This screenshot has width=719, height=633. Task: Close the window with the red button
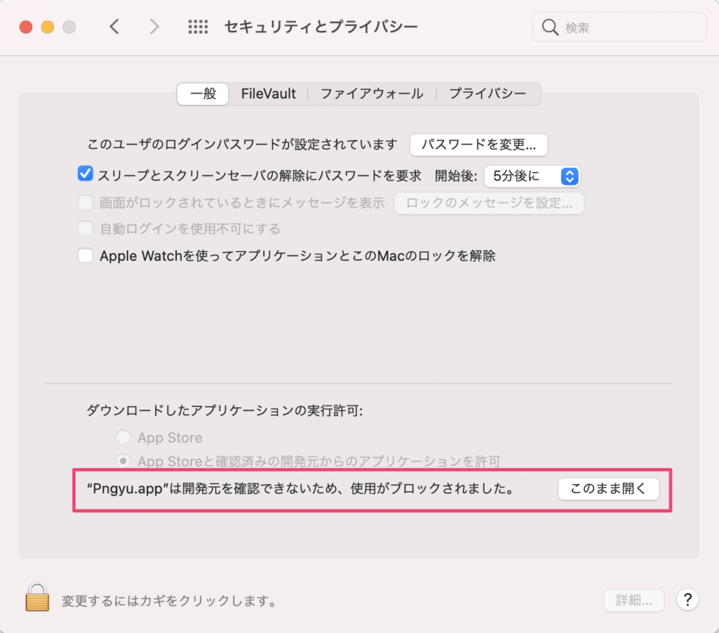[x=26, y=27]
